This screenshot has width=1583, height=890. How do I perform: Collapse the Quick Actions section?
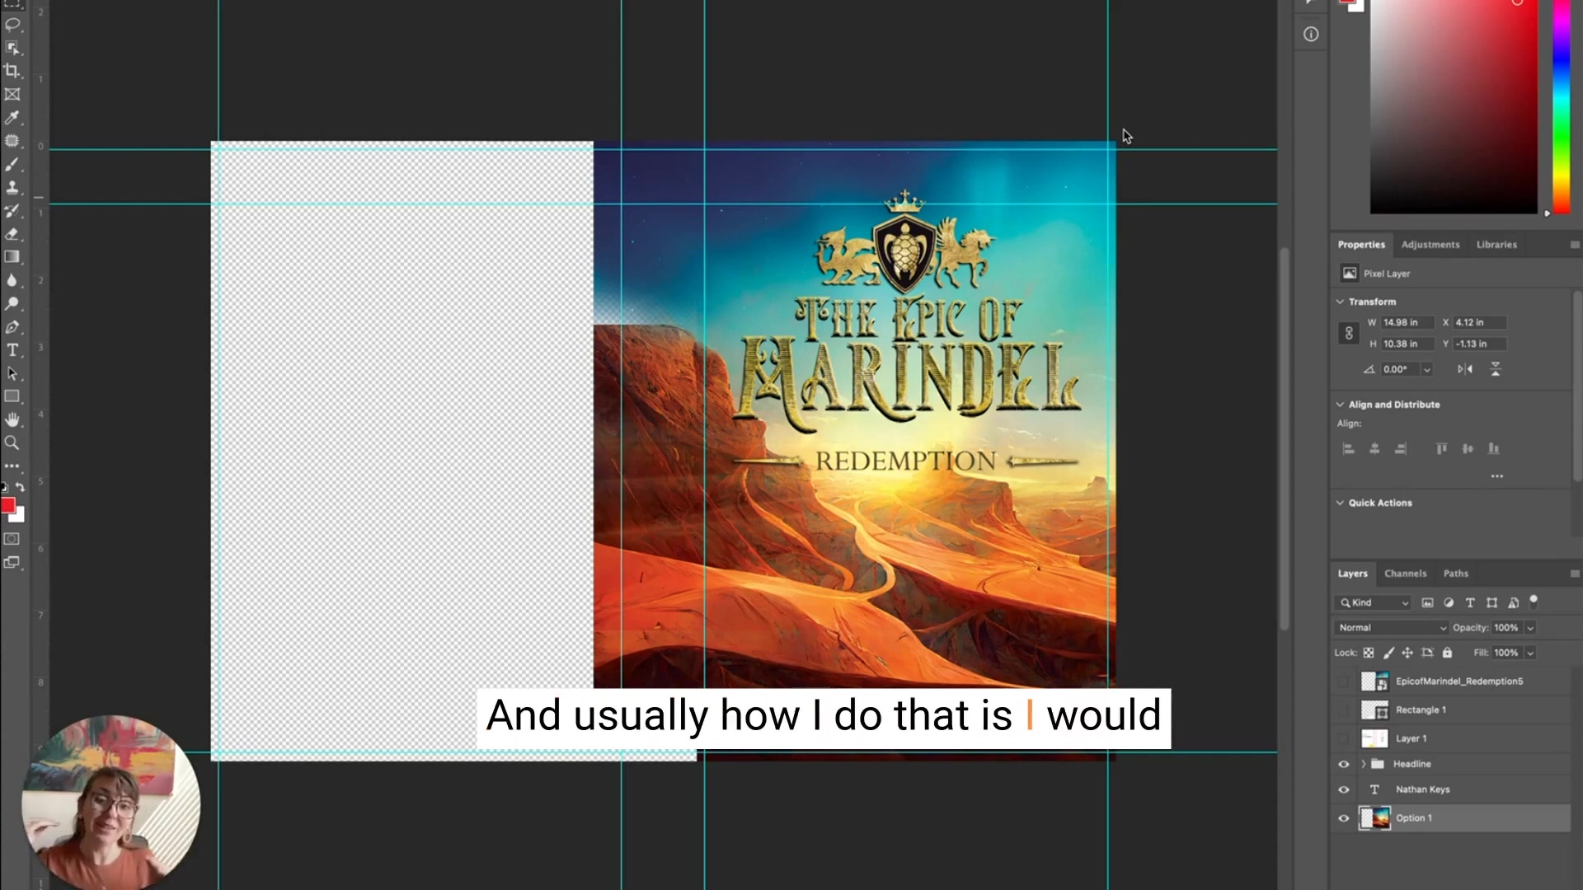click(1340, 503)
